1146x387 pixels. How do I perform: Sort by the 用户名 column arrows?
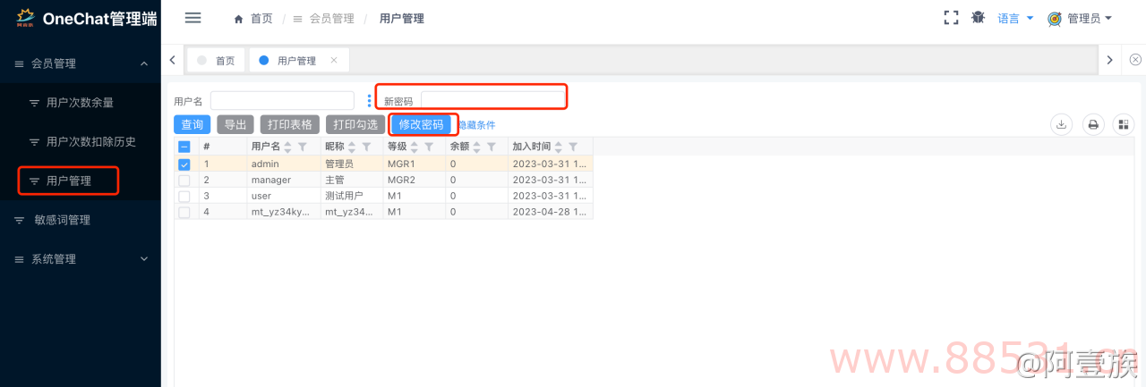tap(288, 147)
